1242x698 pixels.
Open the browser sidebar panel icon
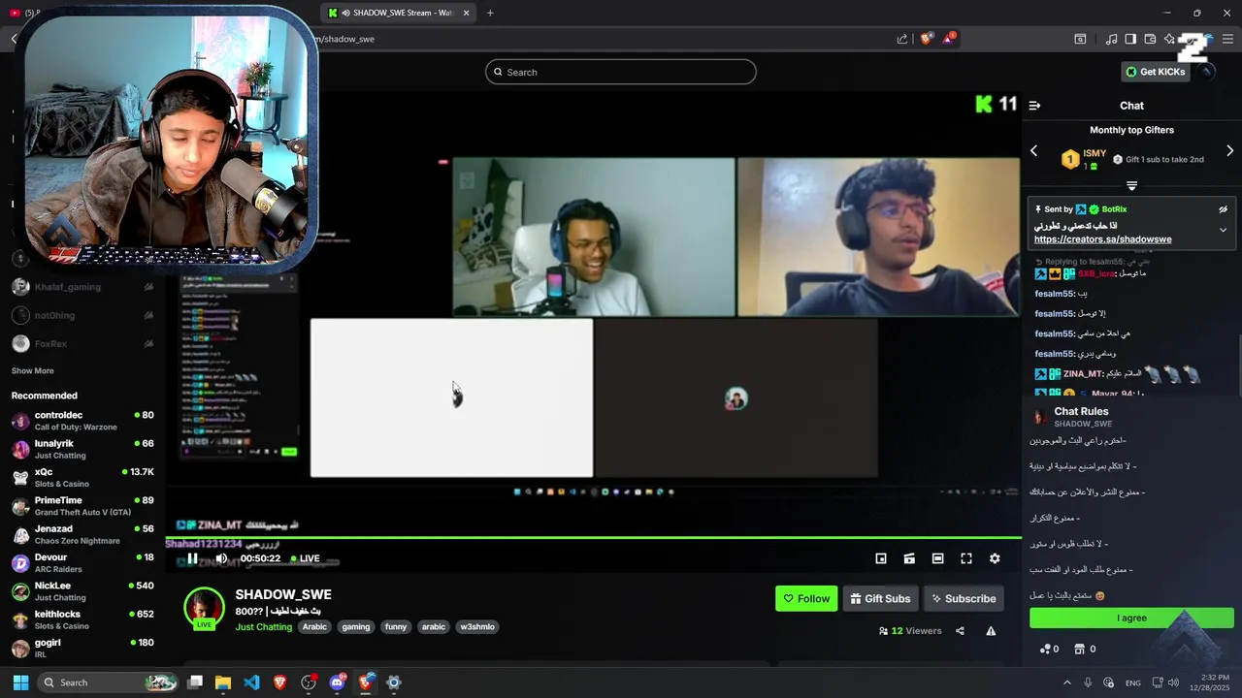click(x=1130, y=39)
